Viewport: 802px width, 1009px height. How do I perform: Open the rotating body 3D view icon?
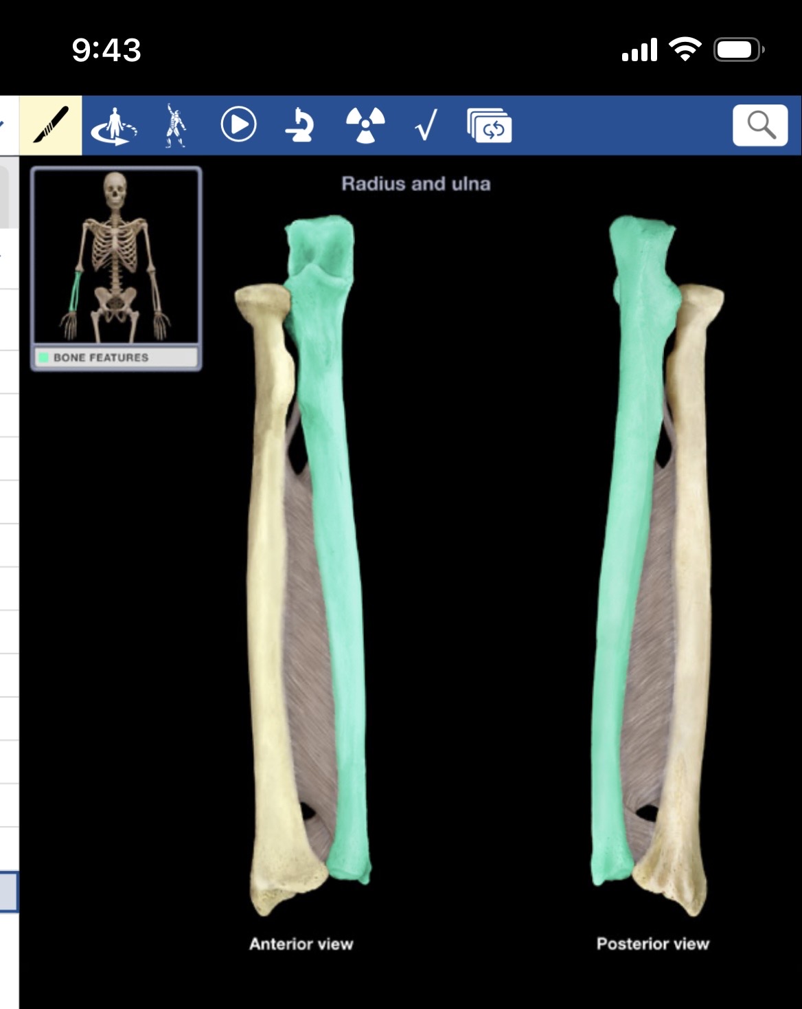pyautogui.click(x=114, y=126)
